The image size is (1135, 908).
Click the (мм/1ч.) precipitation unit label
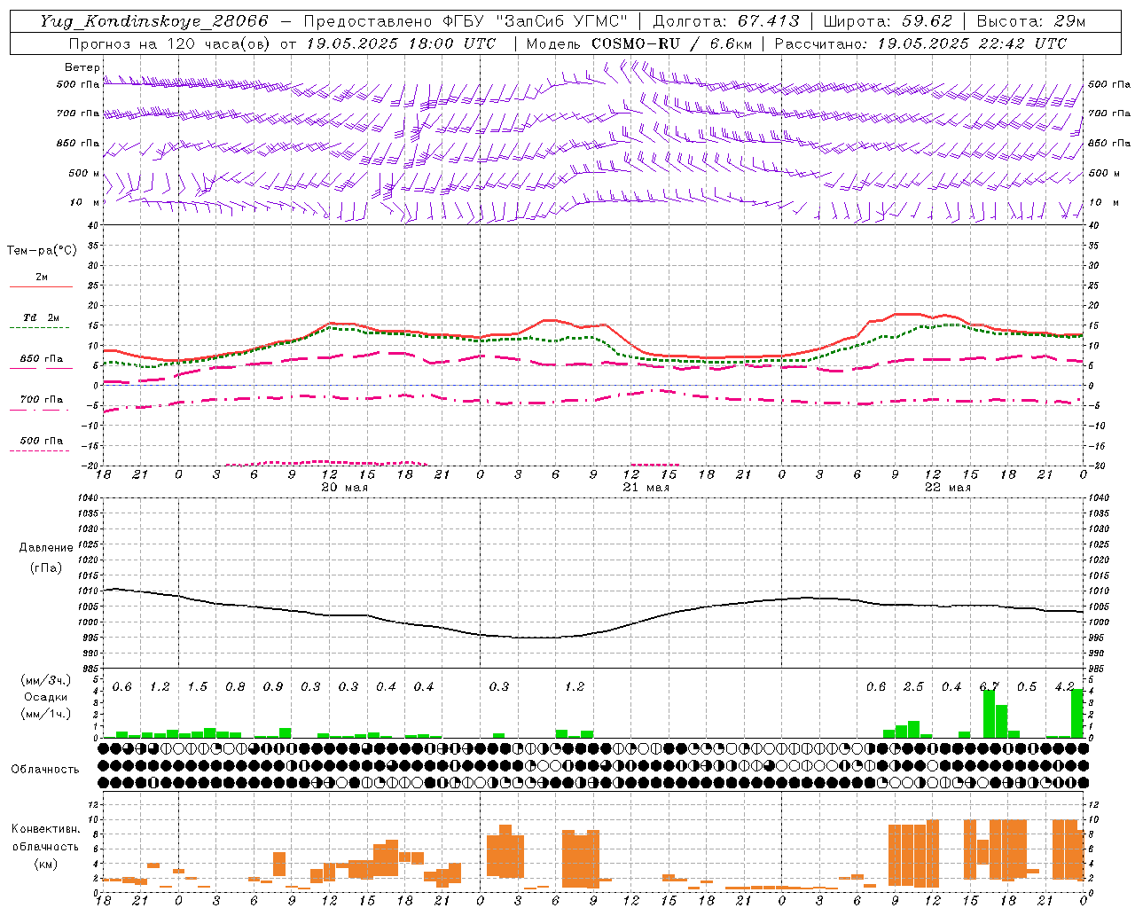(x=45, y=714)
